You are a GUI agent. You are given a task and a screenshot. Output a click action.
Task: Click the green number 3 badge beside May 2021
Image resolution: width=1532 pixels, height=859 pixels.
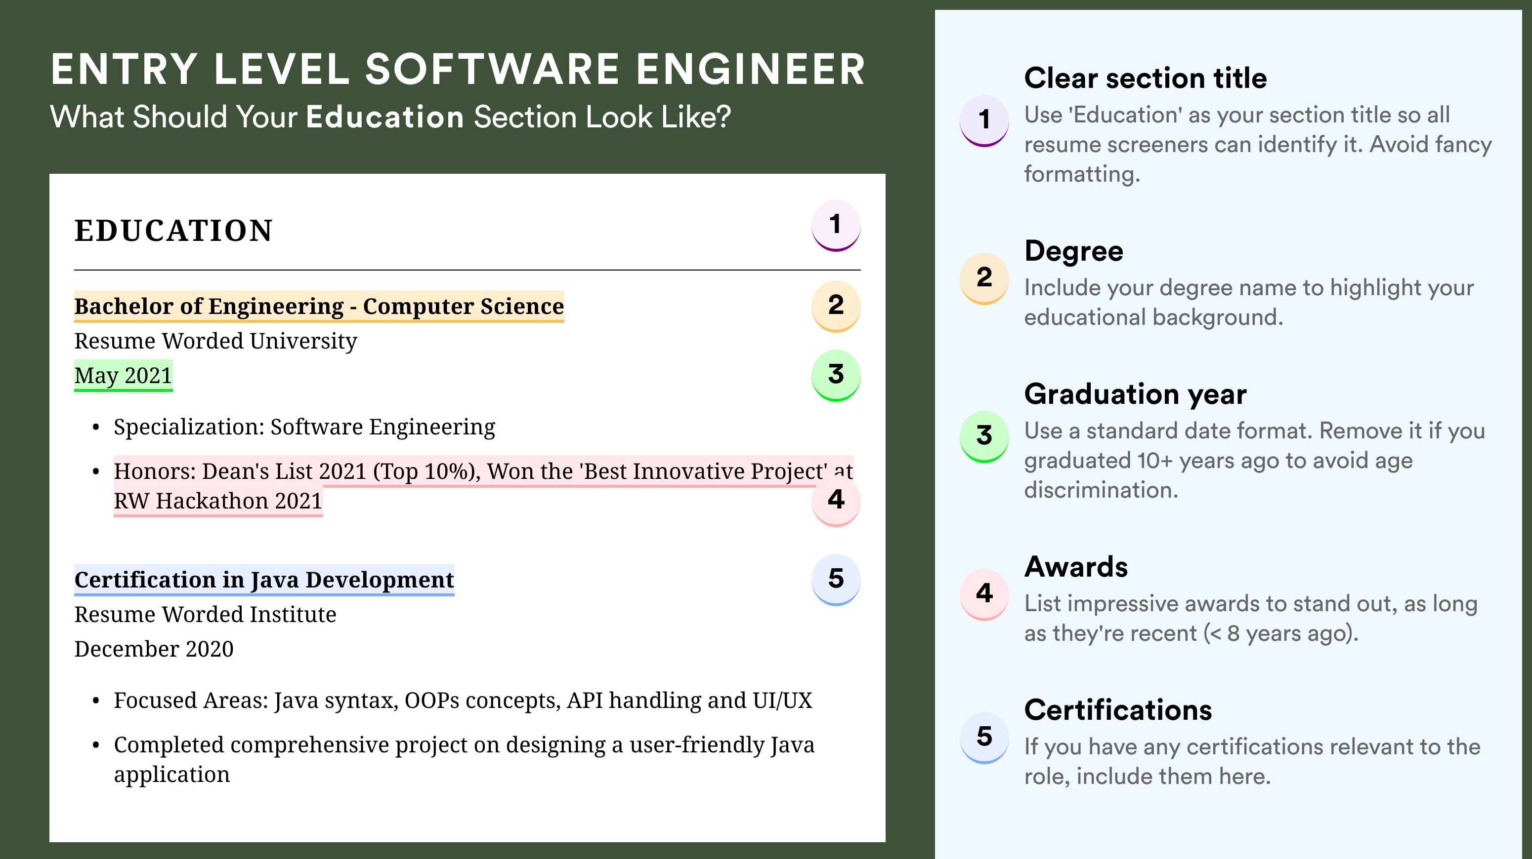(836, 375)
